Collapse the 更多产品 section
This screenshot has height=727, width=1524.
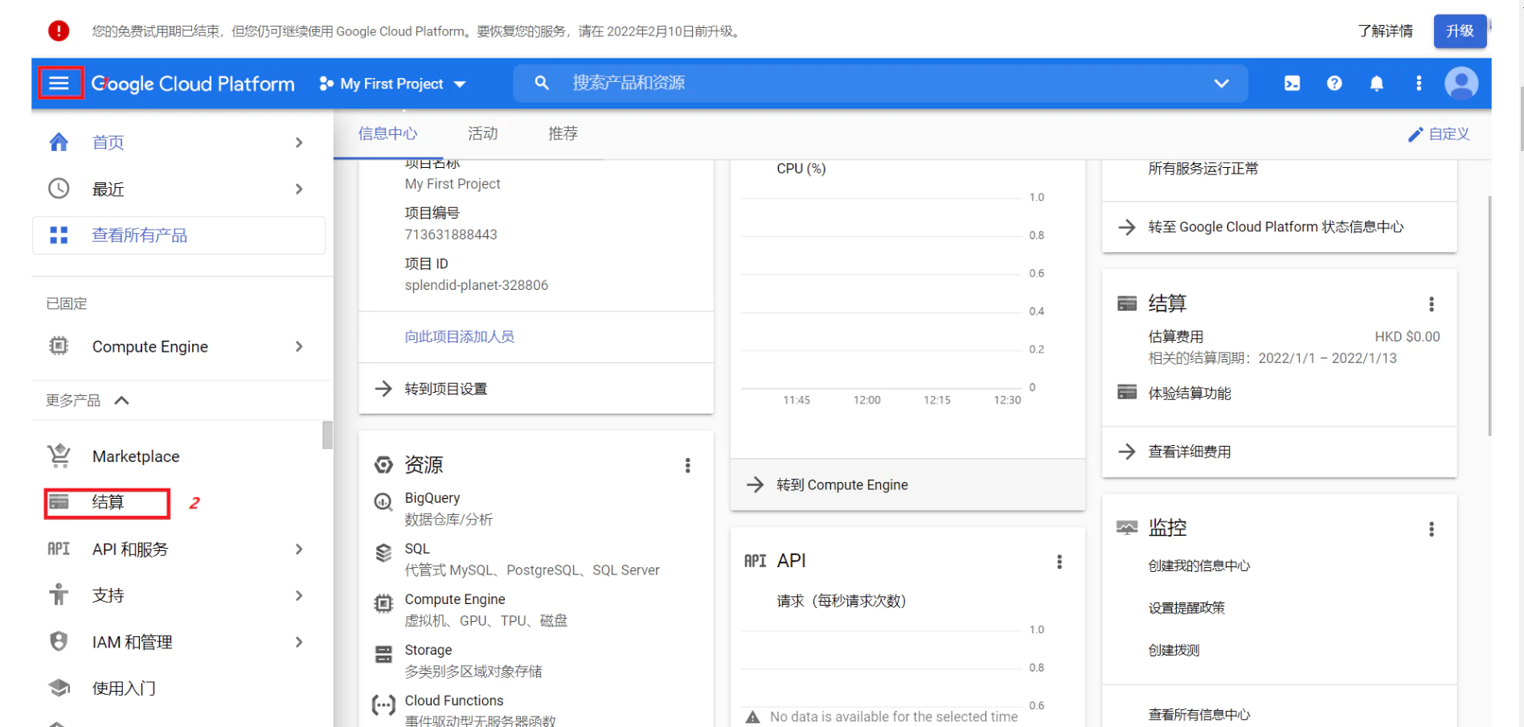tap(122, 400)
